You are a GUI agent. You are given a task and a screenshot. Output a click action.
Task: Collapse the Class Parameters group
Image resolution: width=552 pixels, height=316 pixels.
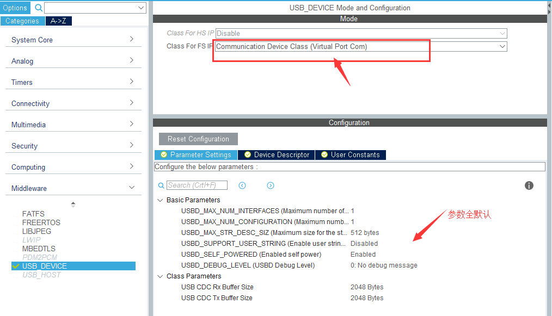160,276
